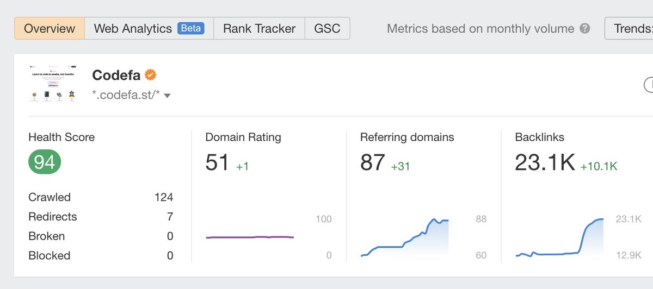Open the Overview tab

[50, 28]
